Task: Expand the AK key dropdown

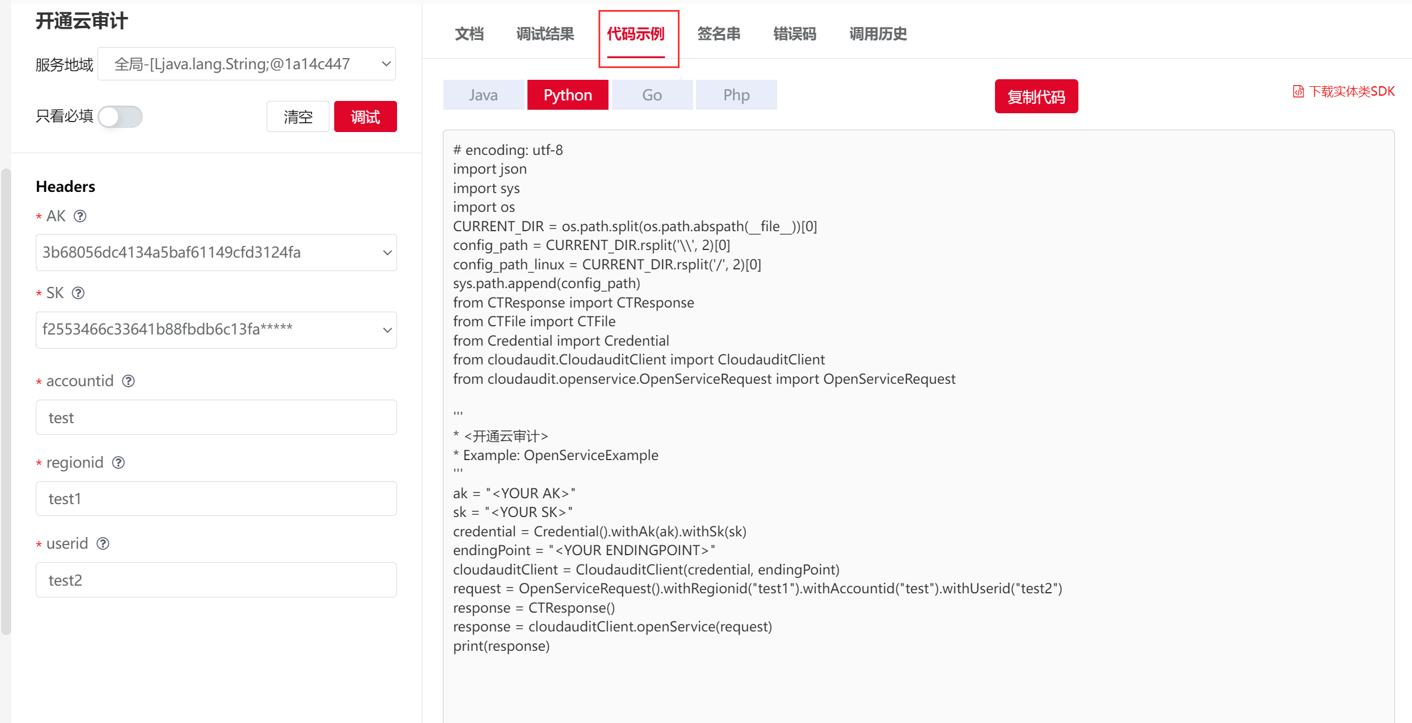Action: point(216,252)
